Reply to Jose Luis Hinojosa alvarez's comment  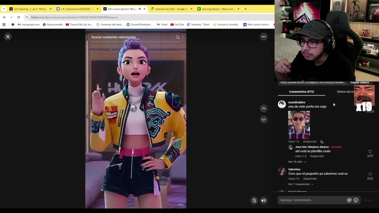(x=317, y=156)
